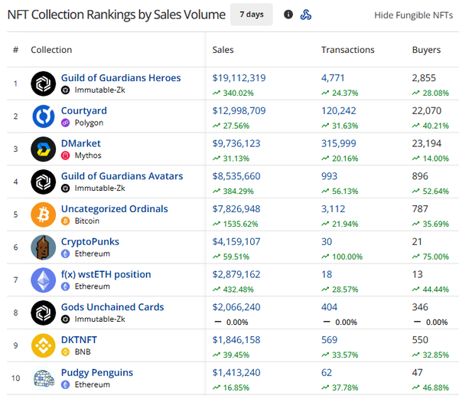Click the DKTNFT BNB logo
Image resolution: width=459 pixels, height=396 pixels.
click(x=44, y=345)
